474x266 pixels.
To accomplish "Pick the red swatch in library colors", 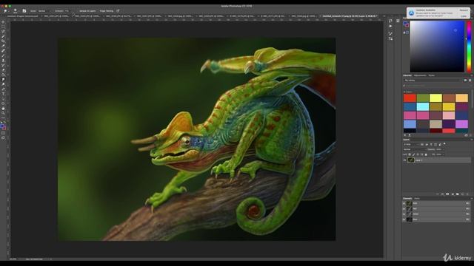I will (410, 98).
